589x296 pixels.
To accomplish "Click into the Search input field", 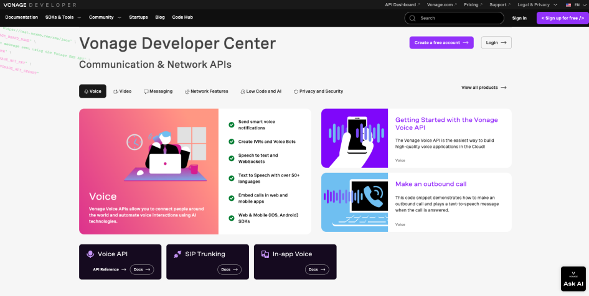I will pos(454,18).
